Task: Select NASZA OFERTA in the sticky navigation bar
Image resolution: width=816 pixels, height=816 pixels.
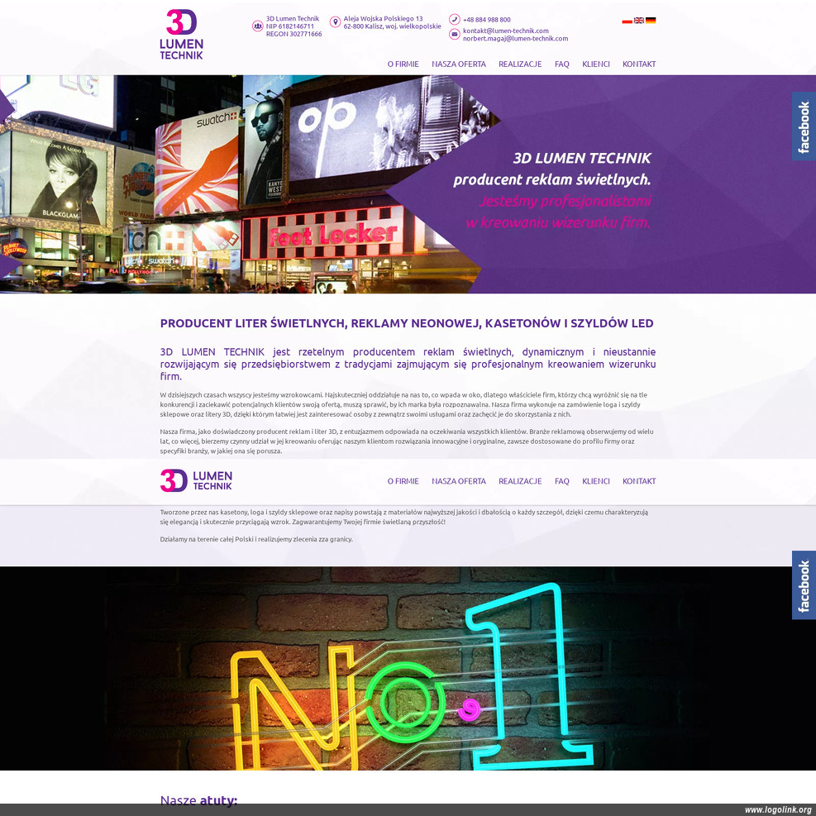Action: click(459, 481)
